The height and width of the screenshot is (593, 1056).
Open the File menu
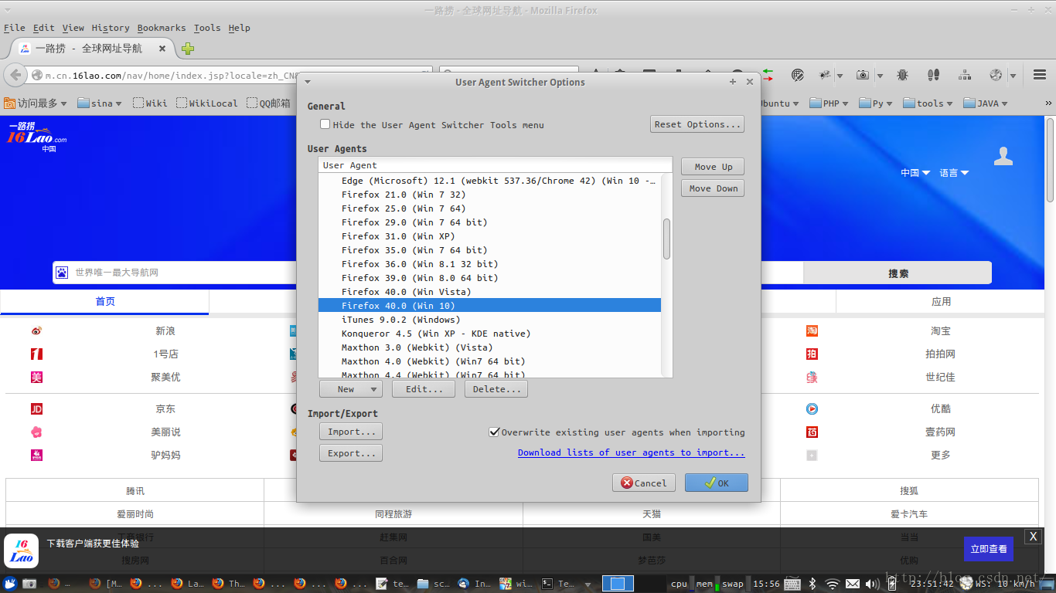(x=15, y=28)
